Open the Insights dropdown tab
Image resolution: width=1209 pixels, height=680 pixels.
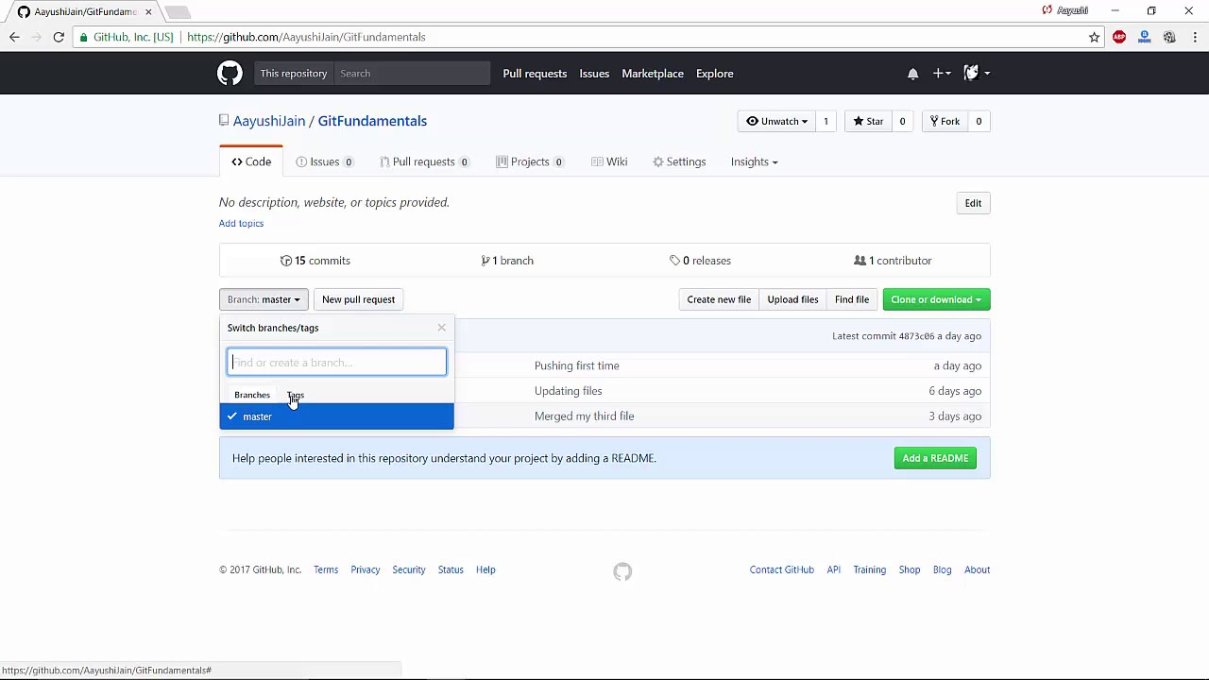(x=754, y=161)
